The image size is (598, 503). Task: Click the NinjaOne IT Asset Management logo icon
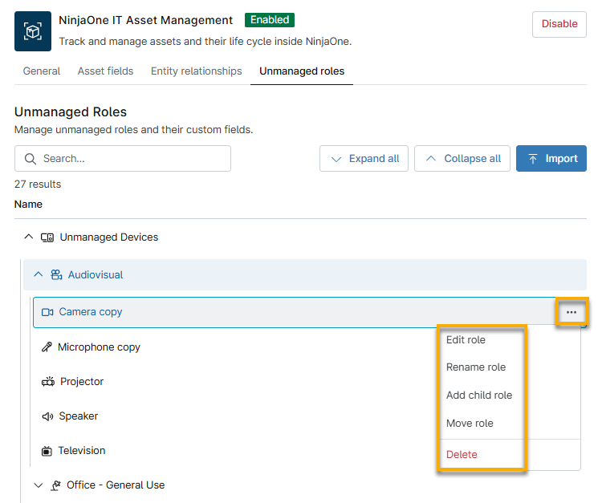tap(33, 31)
